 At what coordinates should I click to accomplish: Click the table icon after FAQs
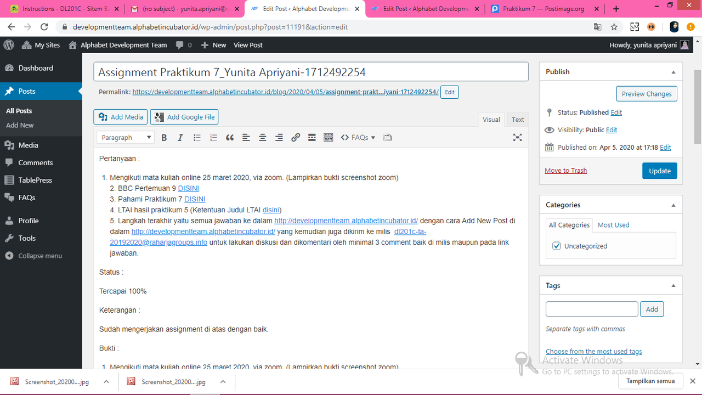pyautogui.click(x=388, y=138)
